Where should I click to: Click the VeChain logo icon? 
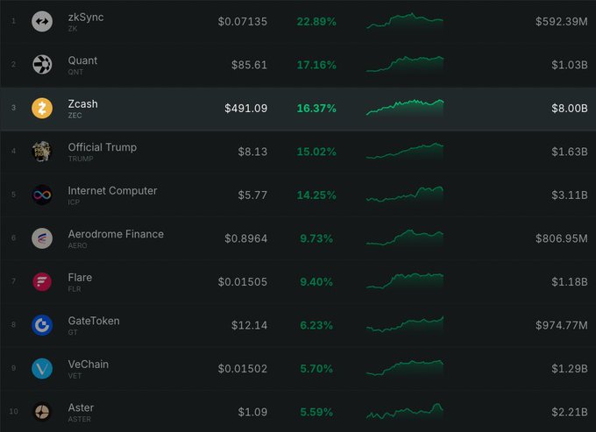pos(42,368)
